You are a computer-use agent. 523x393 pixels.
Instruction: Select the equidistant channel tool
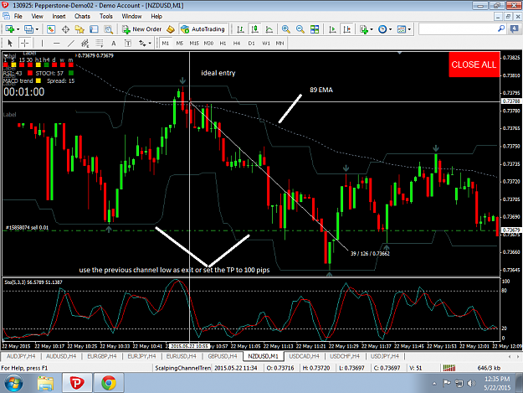coord(85,43)
